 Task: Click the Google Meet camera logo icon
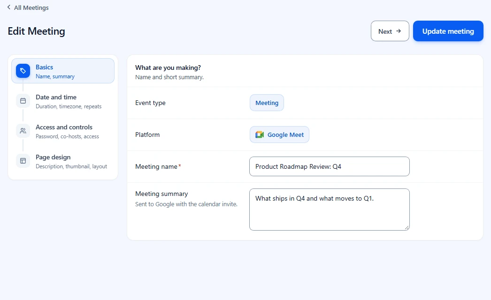[260, 135]
